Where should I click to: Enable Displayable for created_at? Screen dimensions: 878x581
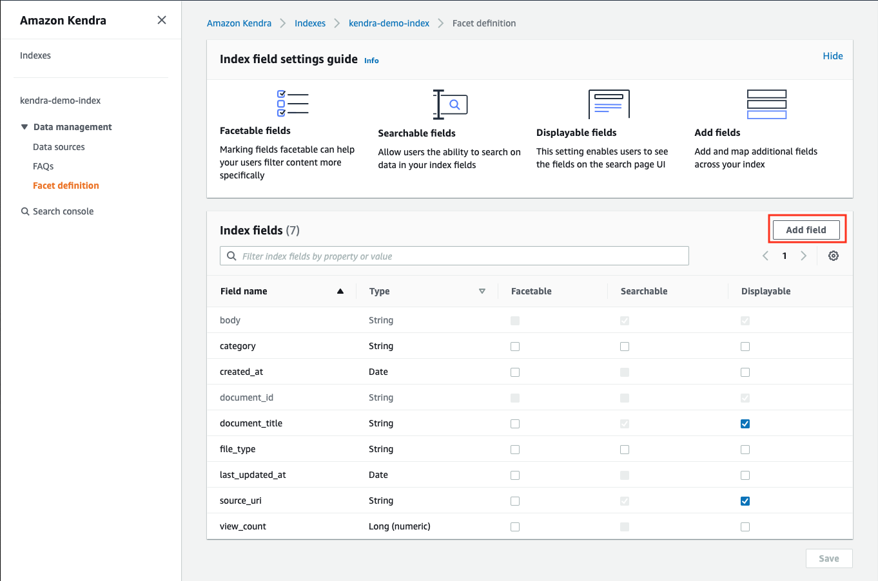pyautogui.click(x=745, y=372)
